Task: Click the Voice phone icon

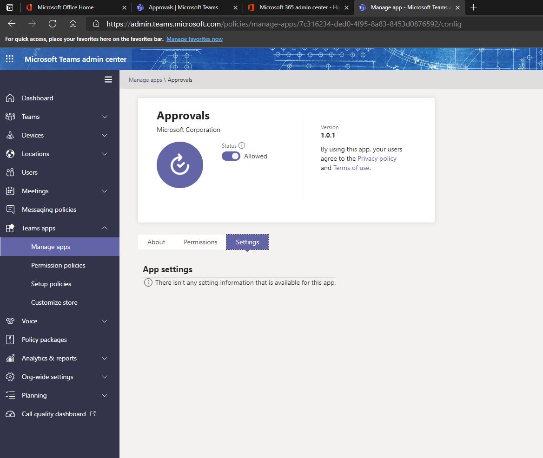Action: pos(10,321)
